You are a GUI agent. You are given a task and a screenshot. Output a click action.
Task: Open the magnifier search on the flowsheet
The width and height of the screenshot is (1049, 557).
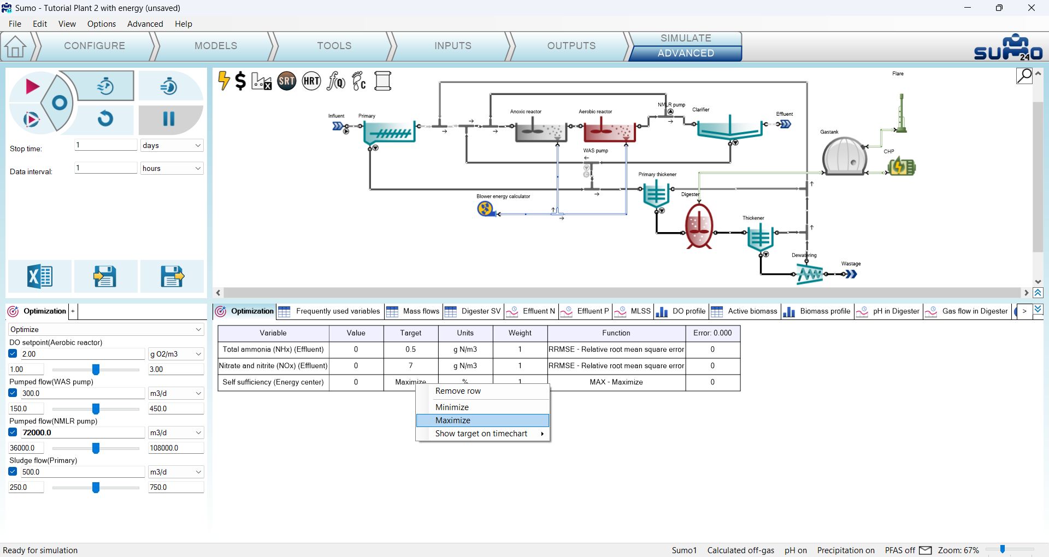click(1024, 76)
